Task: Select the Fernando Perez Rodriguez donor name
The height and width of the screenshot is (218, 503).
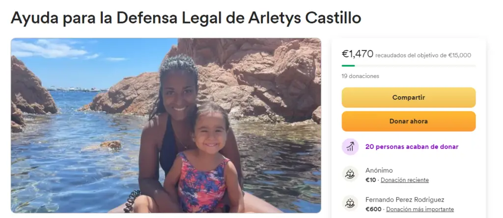Action: point(405,200)
